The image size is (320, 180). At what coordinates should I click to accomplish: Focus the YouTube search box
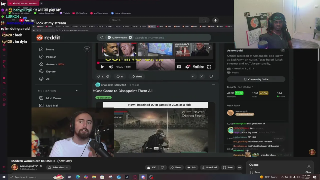coord(154,20)
